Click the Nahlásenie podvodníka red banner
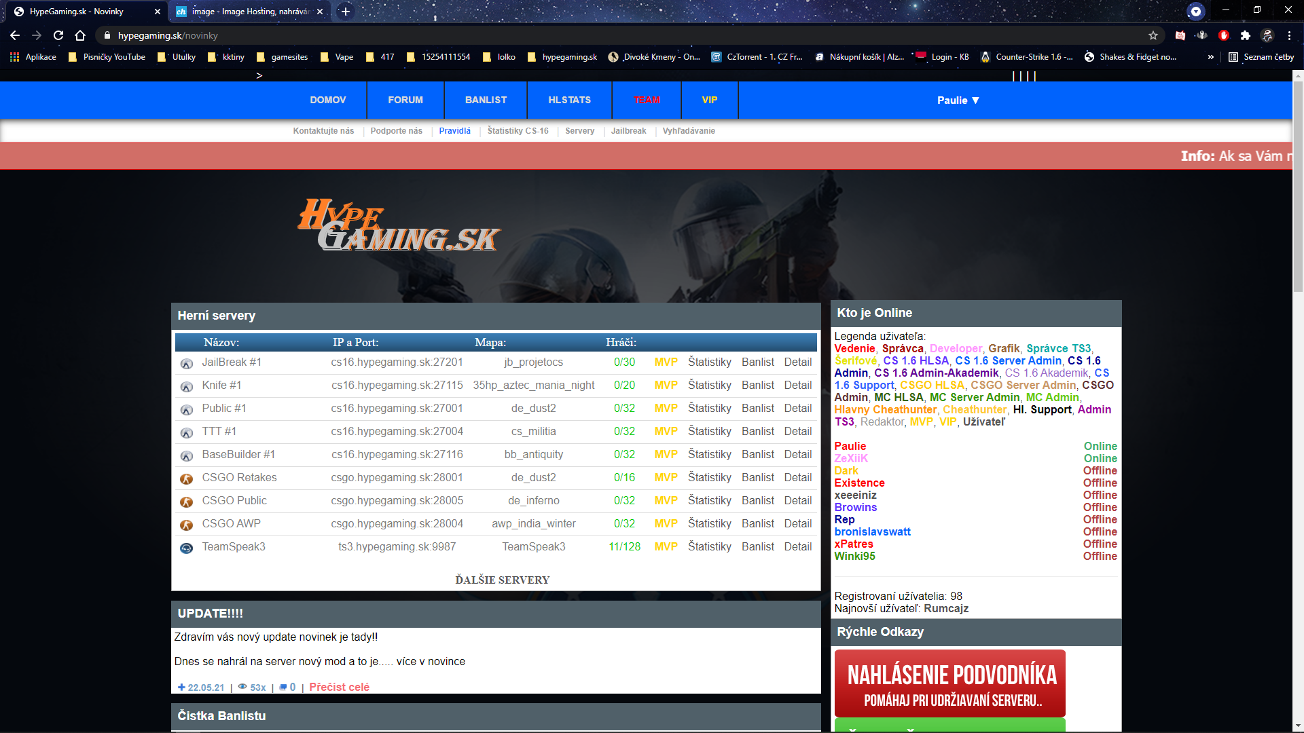Viewport: 1304px width, 733px height. (949, 683)
